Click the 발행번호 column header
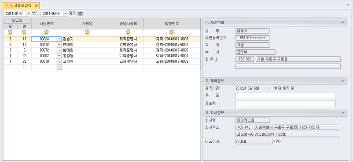 click(172, 24)
